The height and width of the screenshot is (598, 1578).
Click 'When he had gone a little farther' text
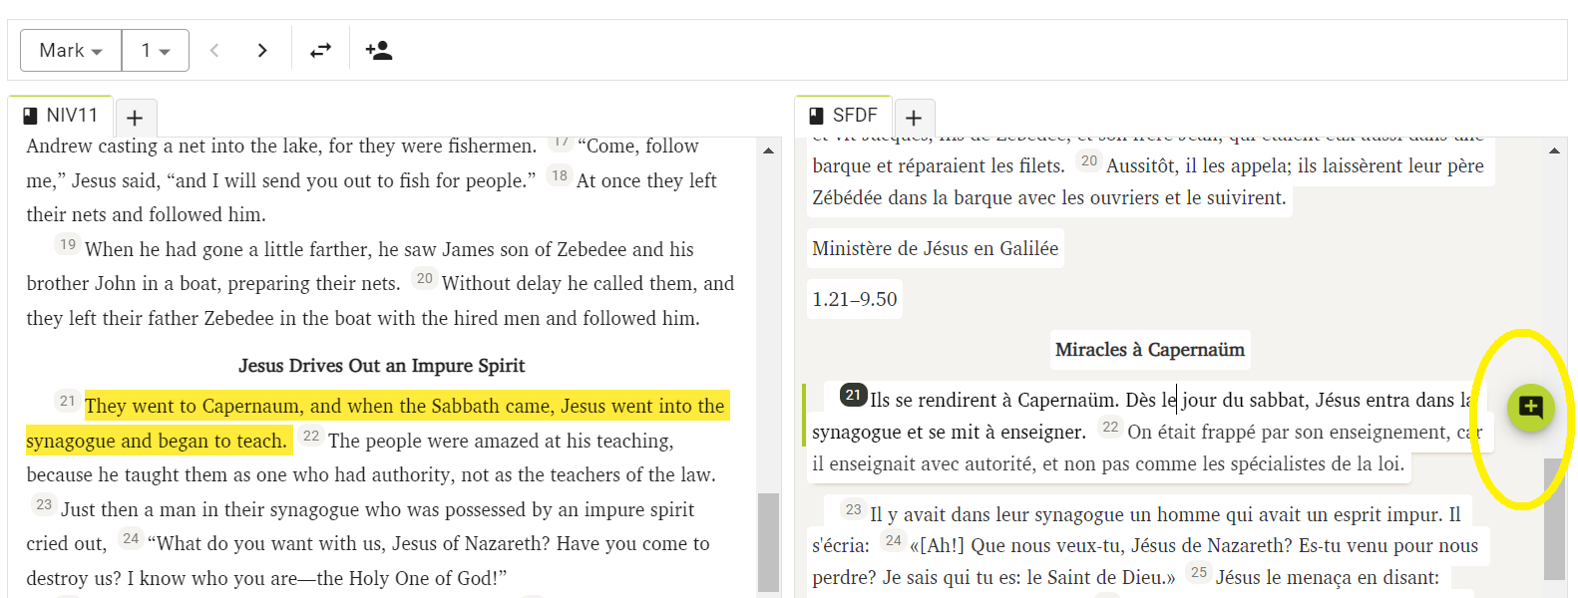(228, 249)
